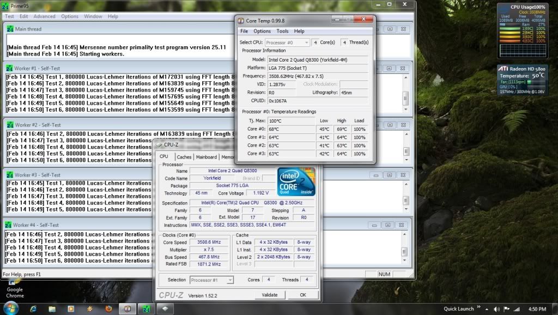This screenshot has height=315, width=558.
Task: Click the Firefox taskbar icon
Action: (x=108, y=308)
